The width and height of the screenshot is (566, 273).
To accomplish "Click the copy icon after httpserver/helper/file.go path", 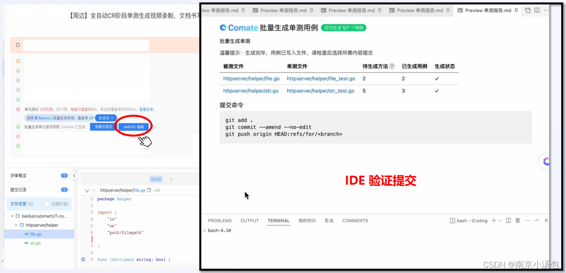I will 149,190.
